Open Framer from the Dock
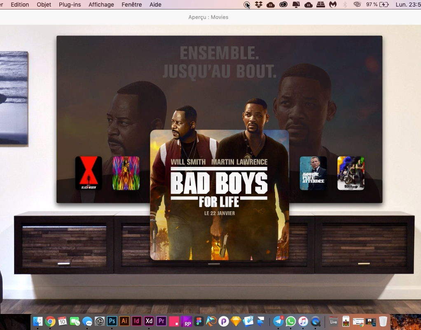The height and width of the screenshot is (330, 421). tap(260, 321)
